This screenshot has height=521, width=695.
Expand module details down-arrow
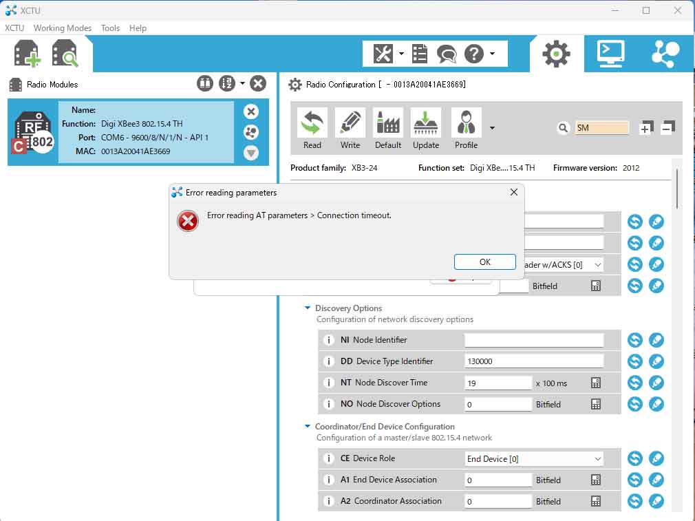(251, 153)
